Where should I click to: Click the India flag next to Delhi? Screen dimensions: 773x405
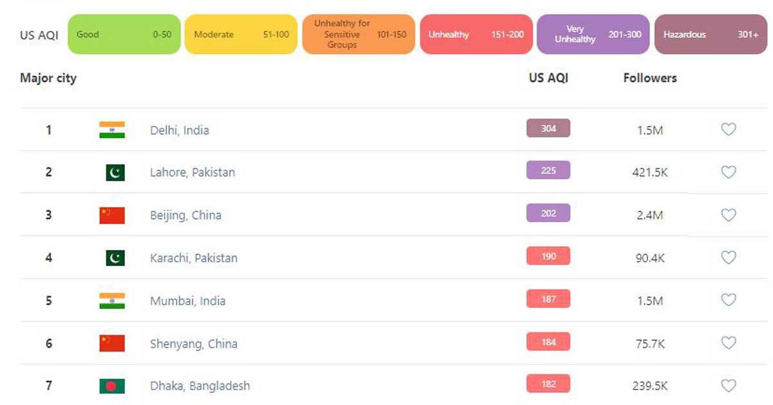112,130
